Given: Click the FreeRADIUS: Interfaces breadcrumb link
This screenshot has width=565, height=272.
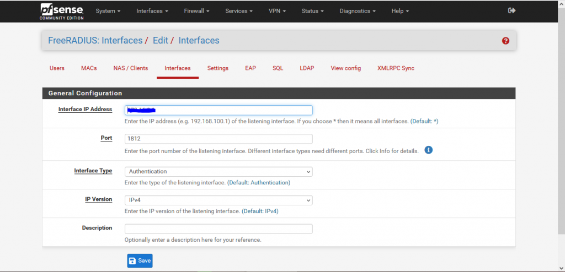Looking at the screenshot, I should 95,40.
